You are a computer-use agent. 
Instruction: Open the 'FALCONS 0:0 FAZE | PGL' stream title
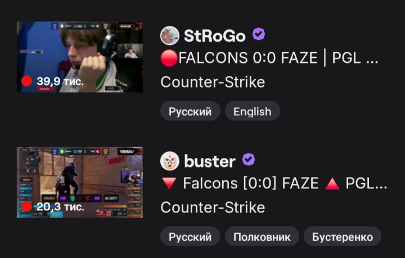269,58
